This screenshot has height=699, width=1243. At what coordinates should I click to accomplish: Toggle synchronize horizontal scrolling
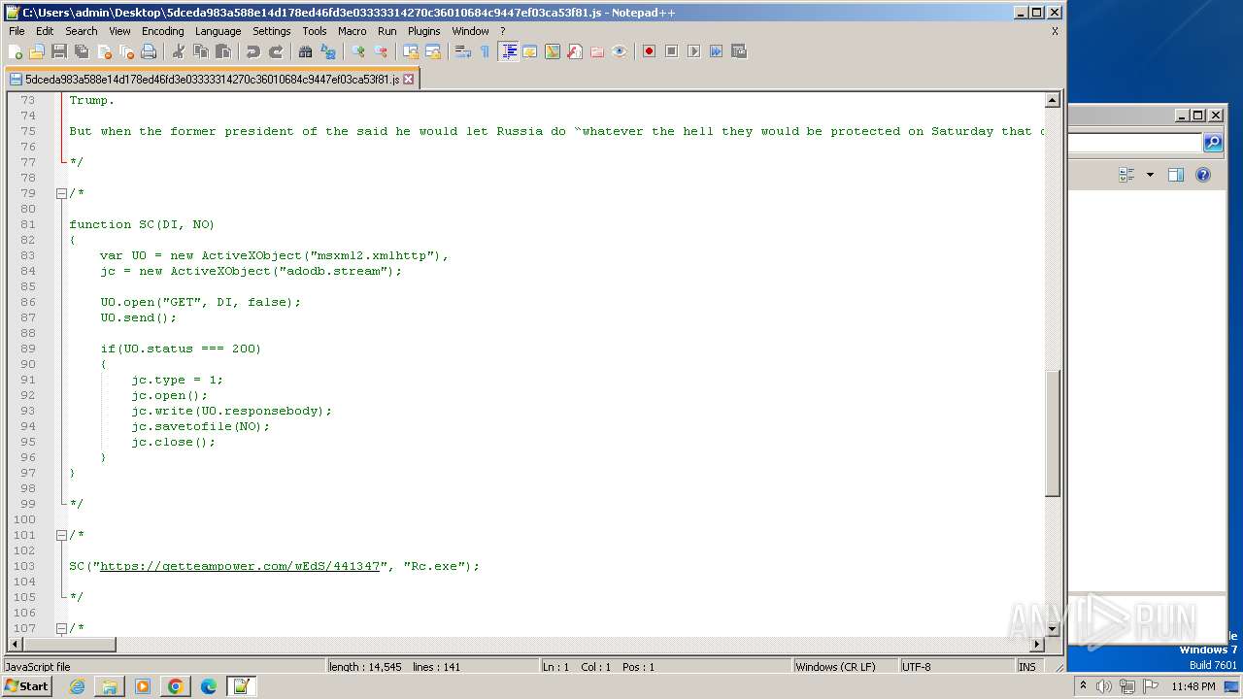point(433,51)
